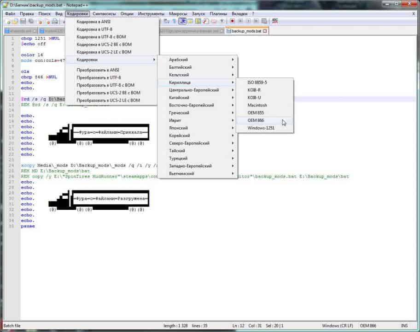Click the Save recorded macro icon
This screenshot has height=332, width=420.
[x=264, y=21]
